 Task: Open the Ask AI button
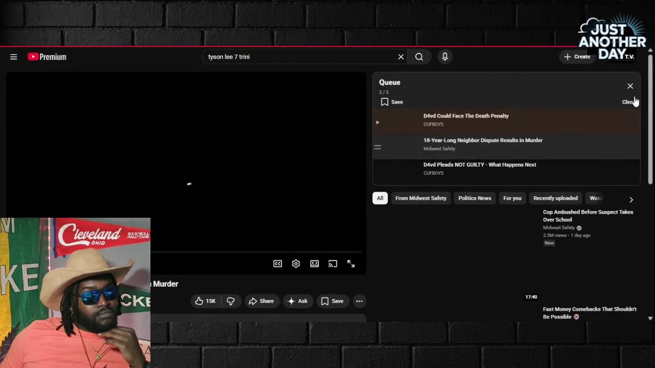pyautogui.click(x=297, y=301)
